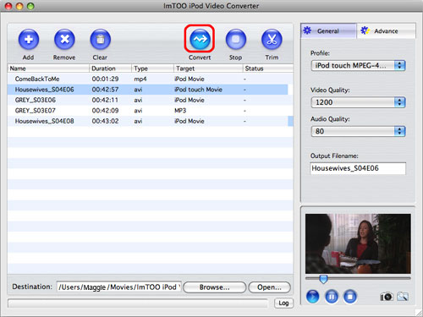The height and width of the screenshot is (317, 423).
Task: Click the Stop conversion icon
Action: tap(236, 39)
